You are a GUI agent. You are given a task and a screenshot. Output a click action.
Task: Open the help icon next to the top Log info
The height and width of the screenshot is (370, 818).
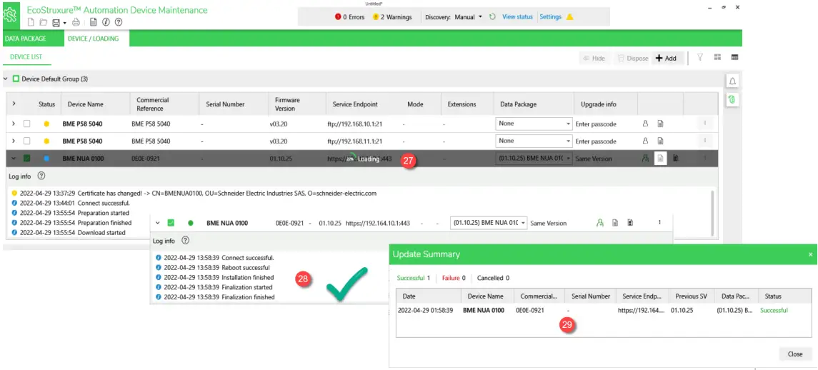click(x=41, y=176)
